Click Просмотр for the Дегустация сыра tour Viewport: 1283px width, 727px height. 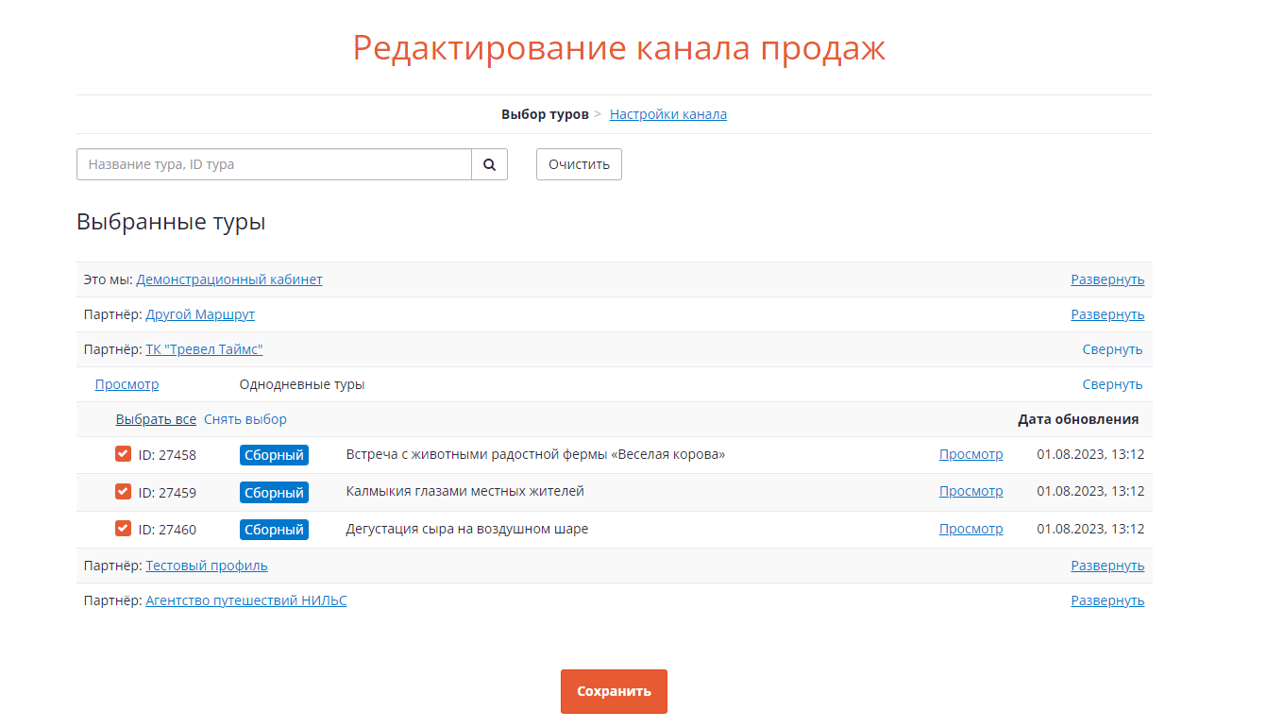click(971, 529)
